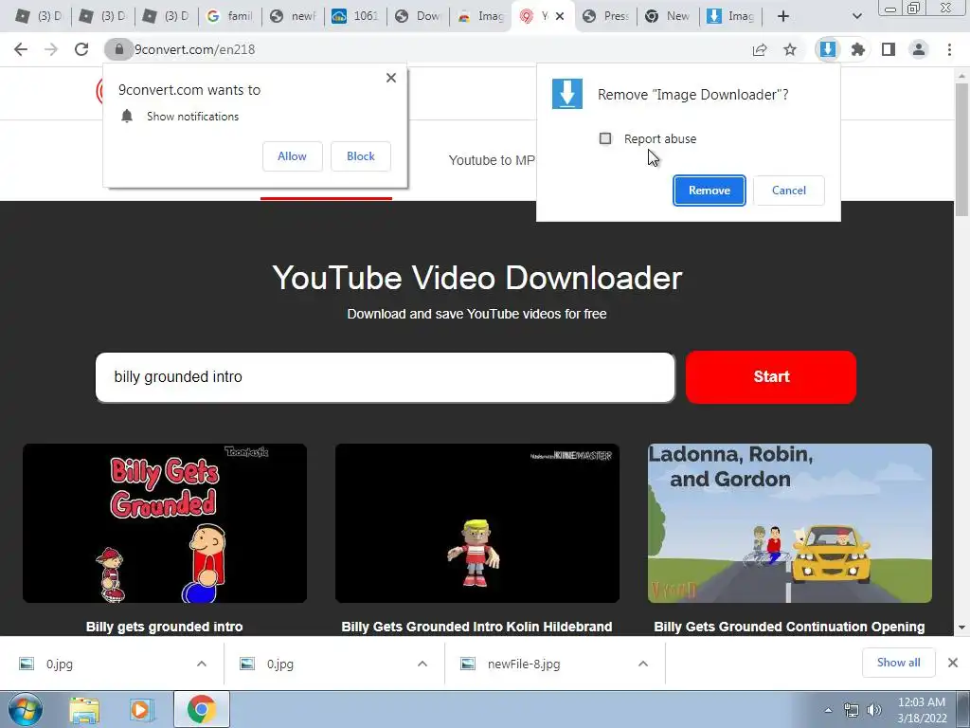Click Show all downloads

coord(898,663)
